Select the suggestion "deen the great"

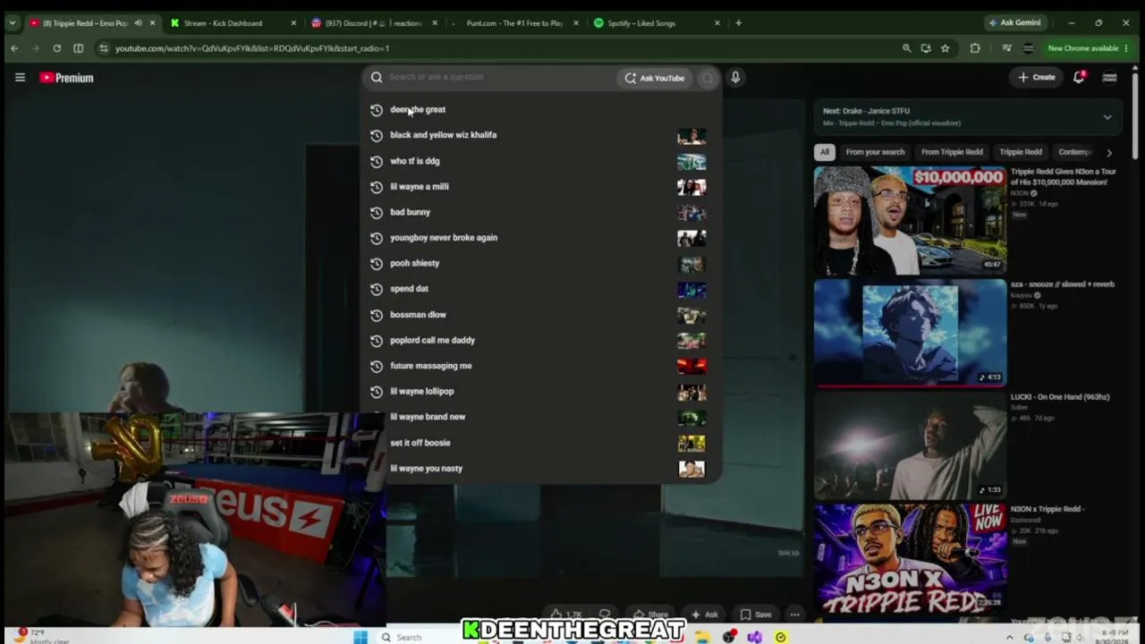tap(418, 110)
